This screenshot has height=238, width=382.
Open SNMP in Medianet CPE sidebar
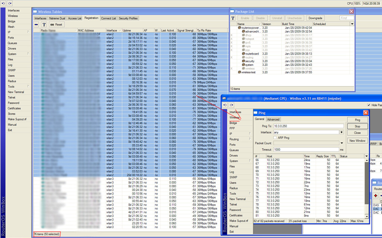coord(233,177)
